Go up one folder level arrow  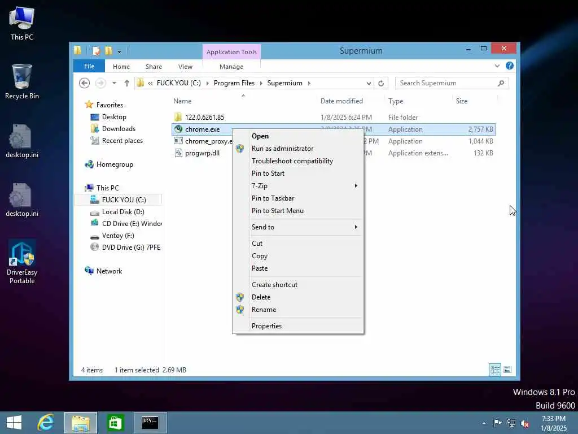click(127, 83)
